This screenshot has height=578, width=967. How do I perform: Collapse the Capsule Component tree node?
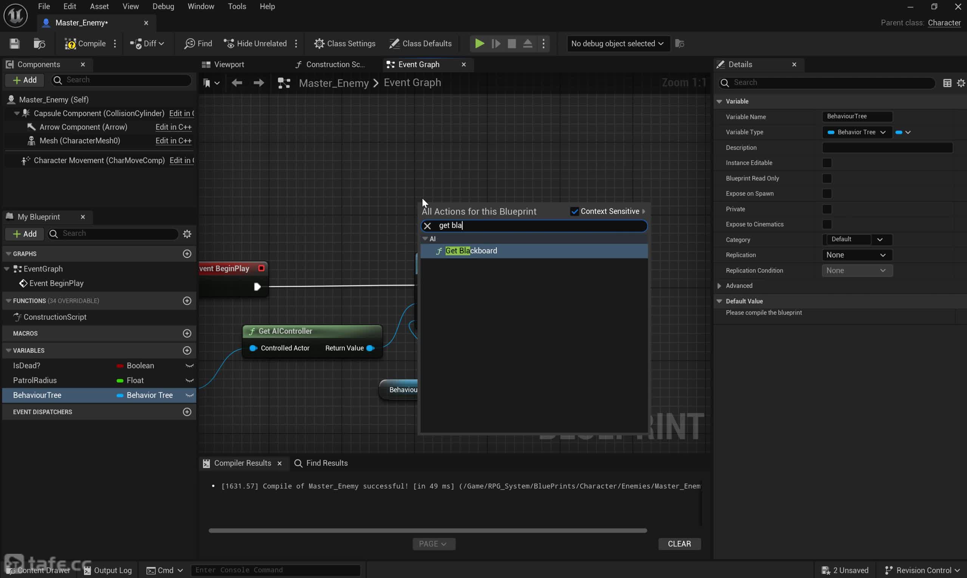[x=16, y=113]
